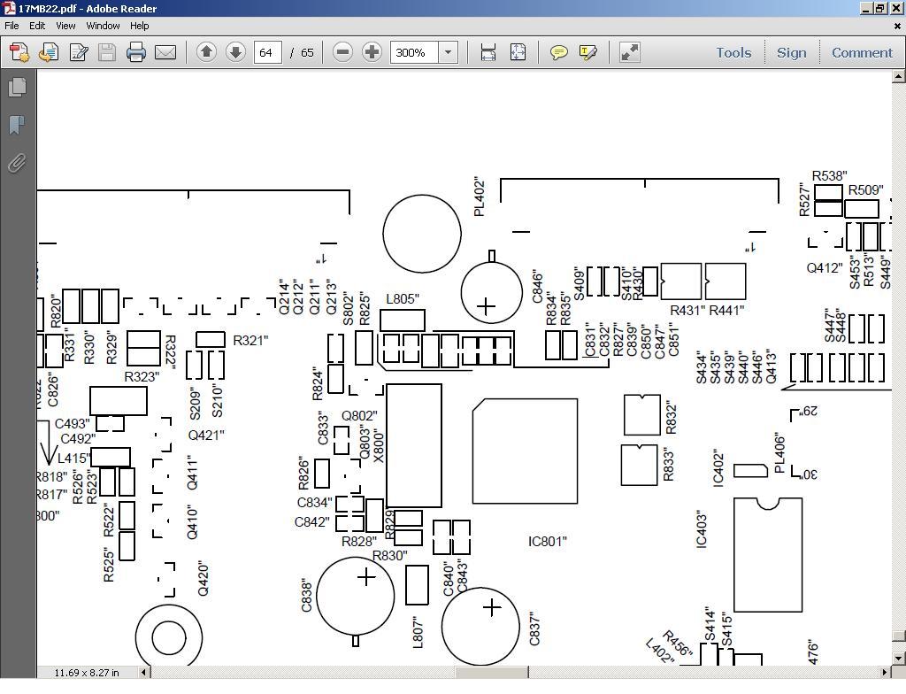Zoom out with minus button
Viewport: 906px width, 694px height.
[342, 52]
